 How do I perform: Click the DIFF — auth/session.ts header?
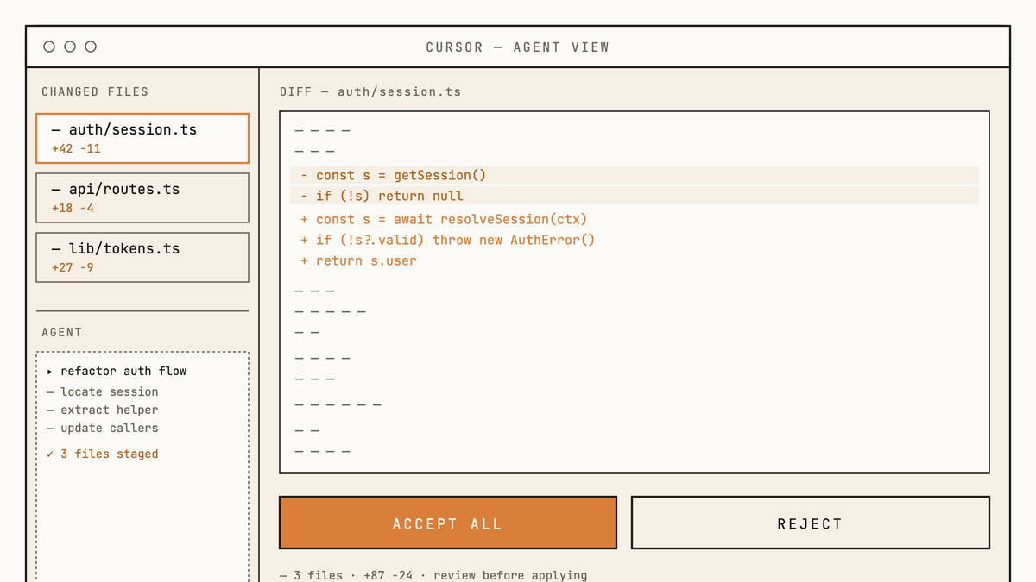pyautogui.click(x=370, y=91)
